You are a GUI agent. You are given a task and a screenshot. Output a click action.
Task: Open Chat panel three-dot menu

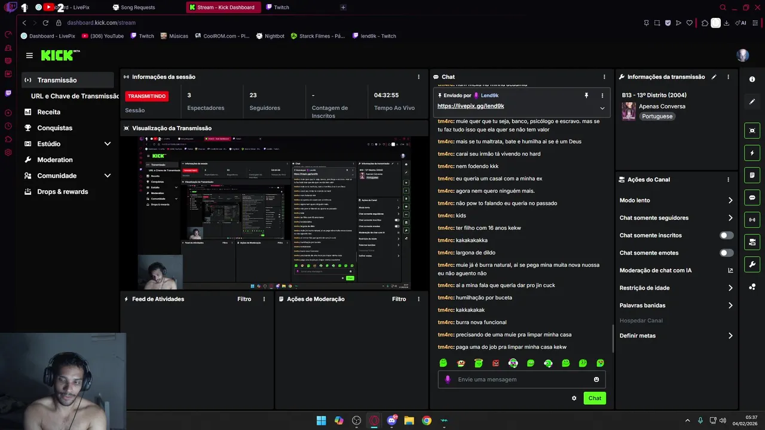pos(604,77)
